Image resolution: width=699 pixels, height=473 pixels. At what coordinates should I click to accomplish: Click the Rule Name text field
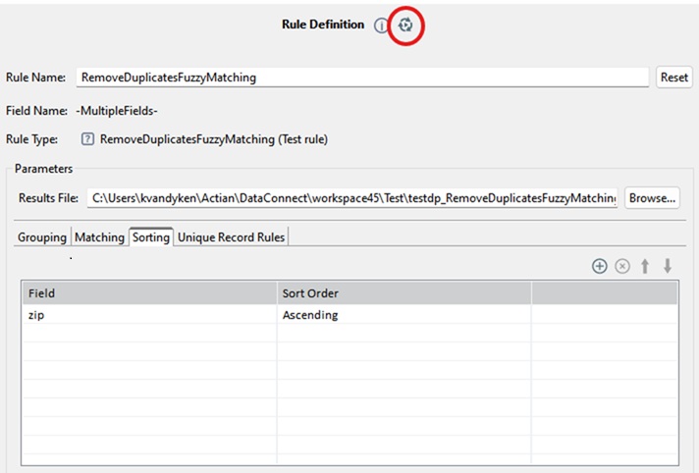pos(361,78)
